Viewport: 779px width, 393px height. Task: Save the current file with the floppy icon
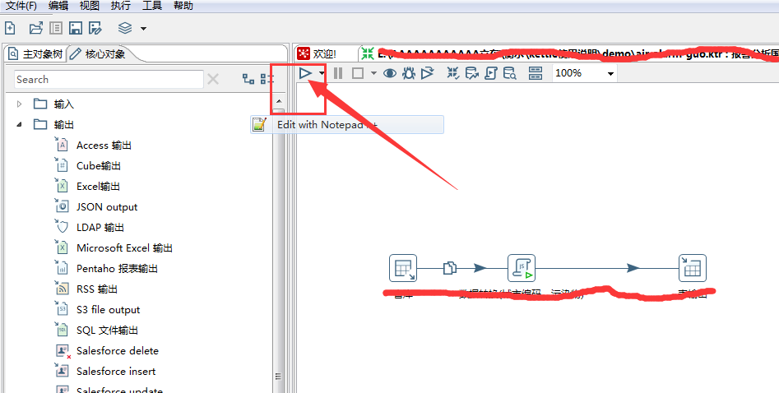click(75, 28)
